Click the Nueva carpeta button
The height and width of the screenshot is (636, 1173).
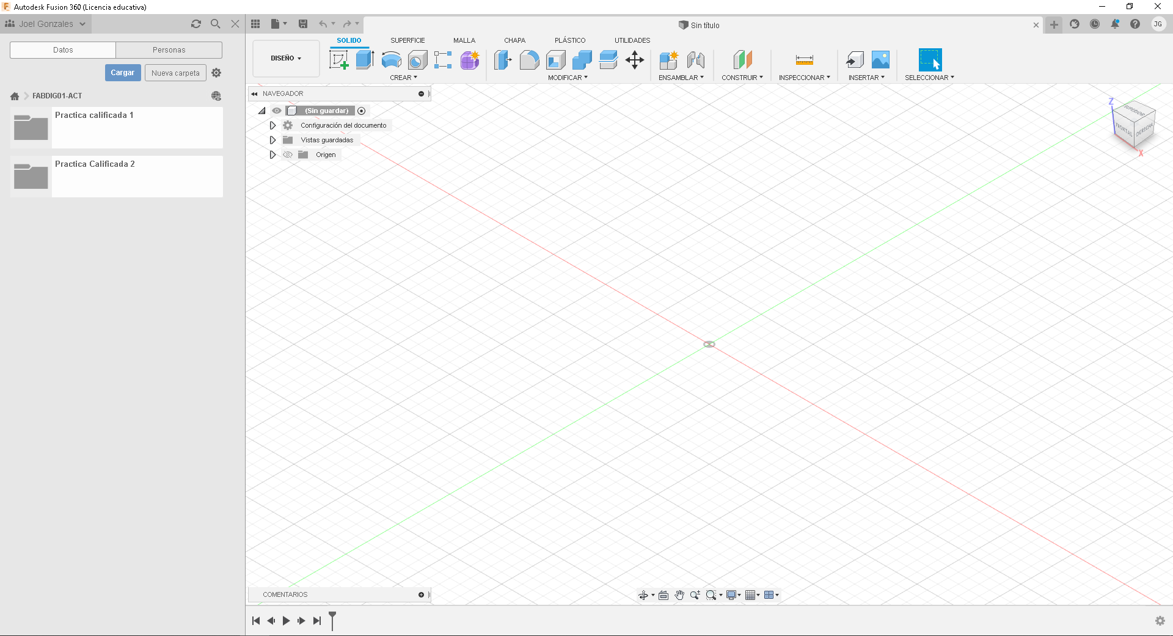point(175,73)
